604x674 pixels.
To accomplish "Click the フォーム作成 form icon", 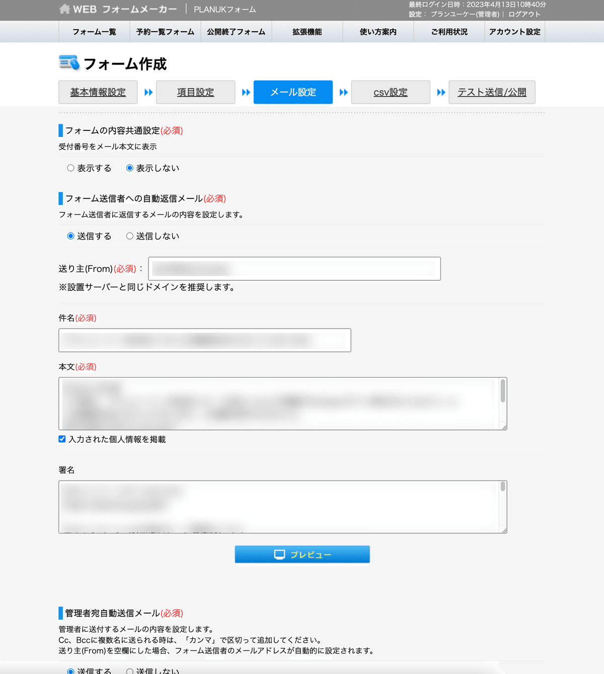I will point(69,63).
